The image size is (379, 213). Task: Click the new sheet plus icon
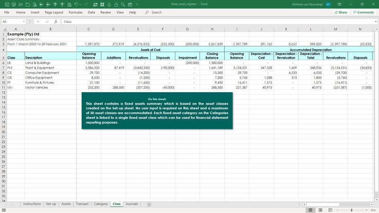149,204
